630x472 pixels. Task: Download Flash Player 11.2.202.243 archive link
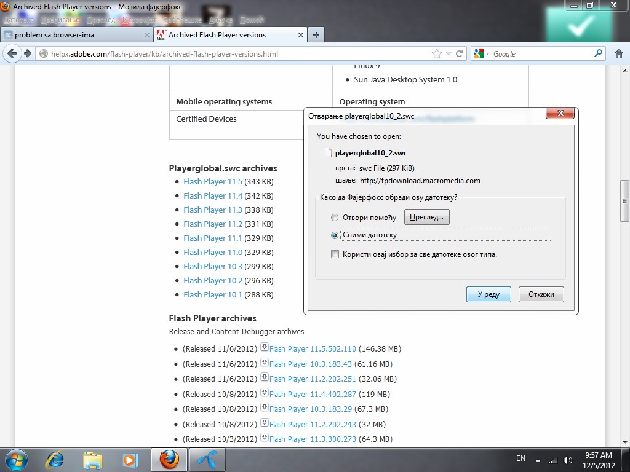tap(313, 424)
